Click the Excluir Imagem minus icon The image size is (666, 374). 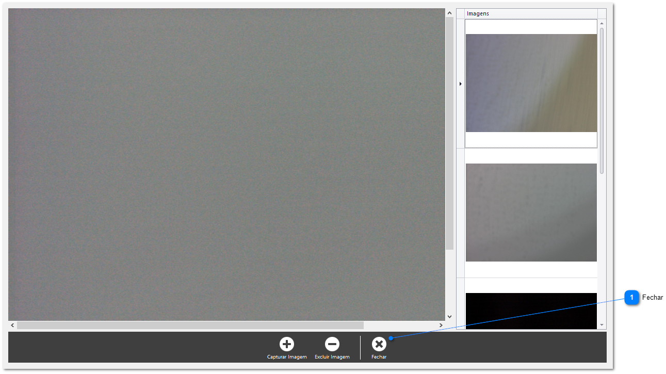pyautogui.click(x=332, y=344)
